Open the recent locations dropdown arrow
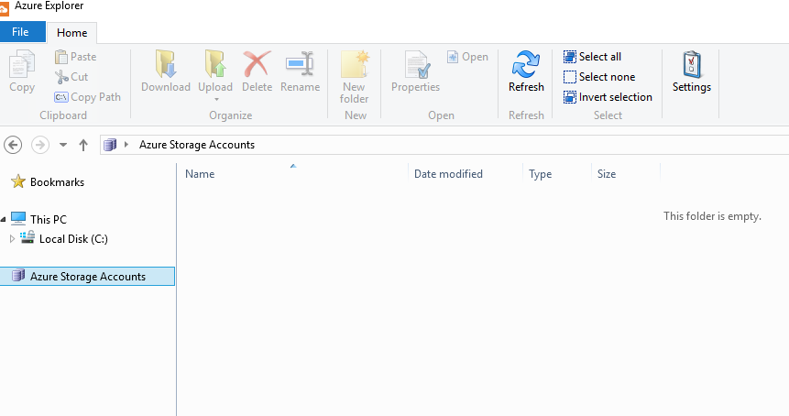Image resolution: width=789 pixels, height=416 pixels. [63, 145]
